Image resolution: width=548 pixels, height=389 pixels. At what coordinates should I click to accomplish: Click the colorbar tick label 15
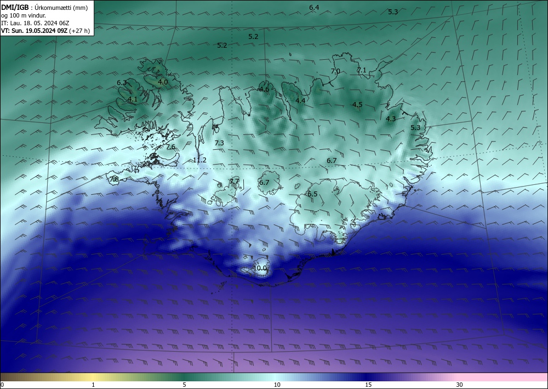[368, 385]
